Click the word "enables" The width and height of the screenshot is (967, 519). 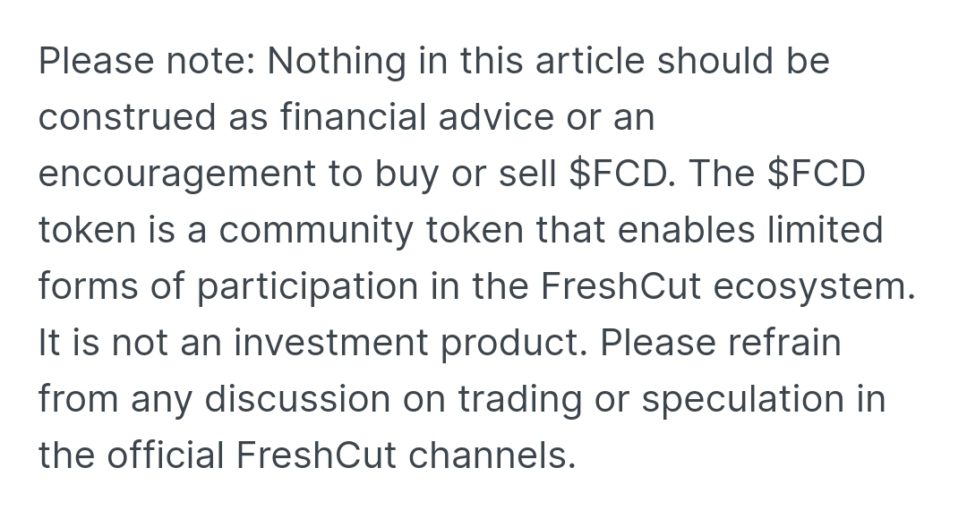point(686,229)
